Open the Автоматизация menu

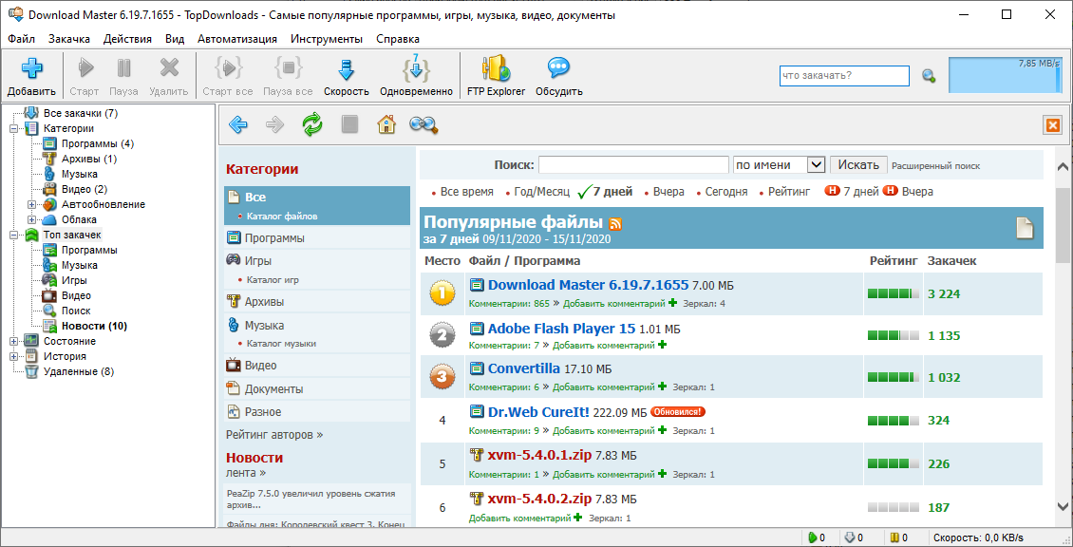(236, 39)
